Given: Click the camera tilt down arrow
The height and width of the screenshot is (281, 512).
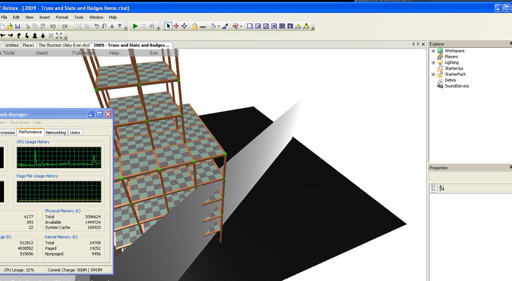Looking at the screenshot, I should pos(26,35).
